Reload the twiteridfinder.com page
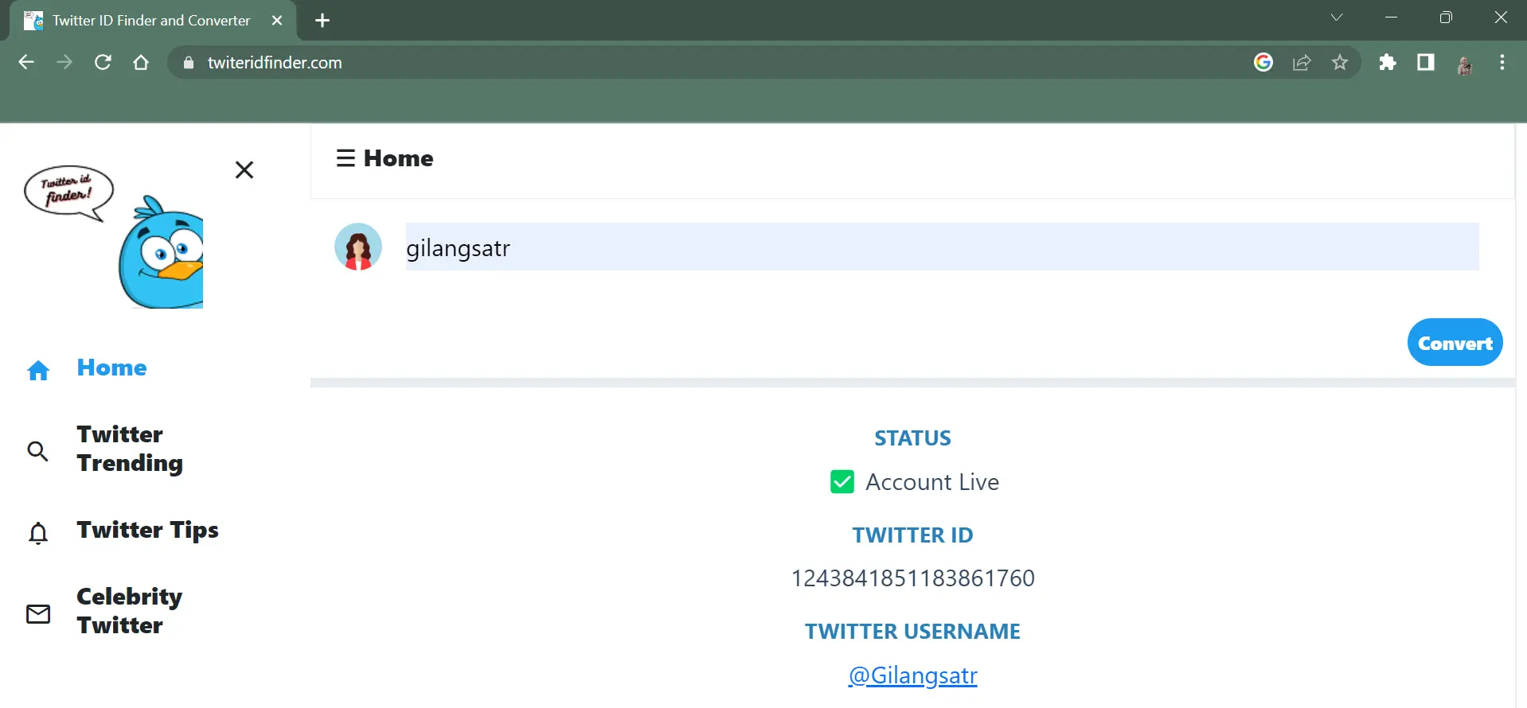 (x=103, y=62)
